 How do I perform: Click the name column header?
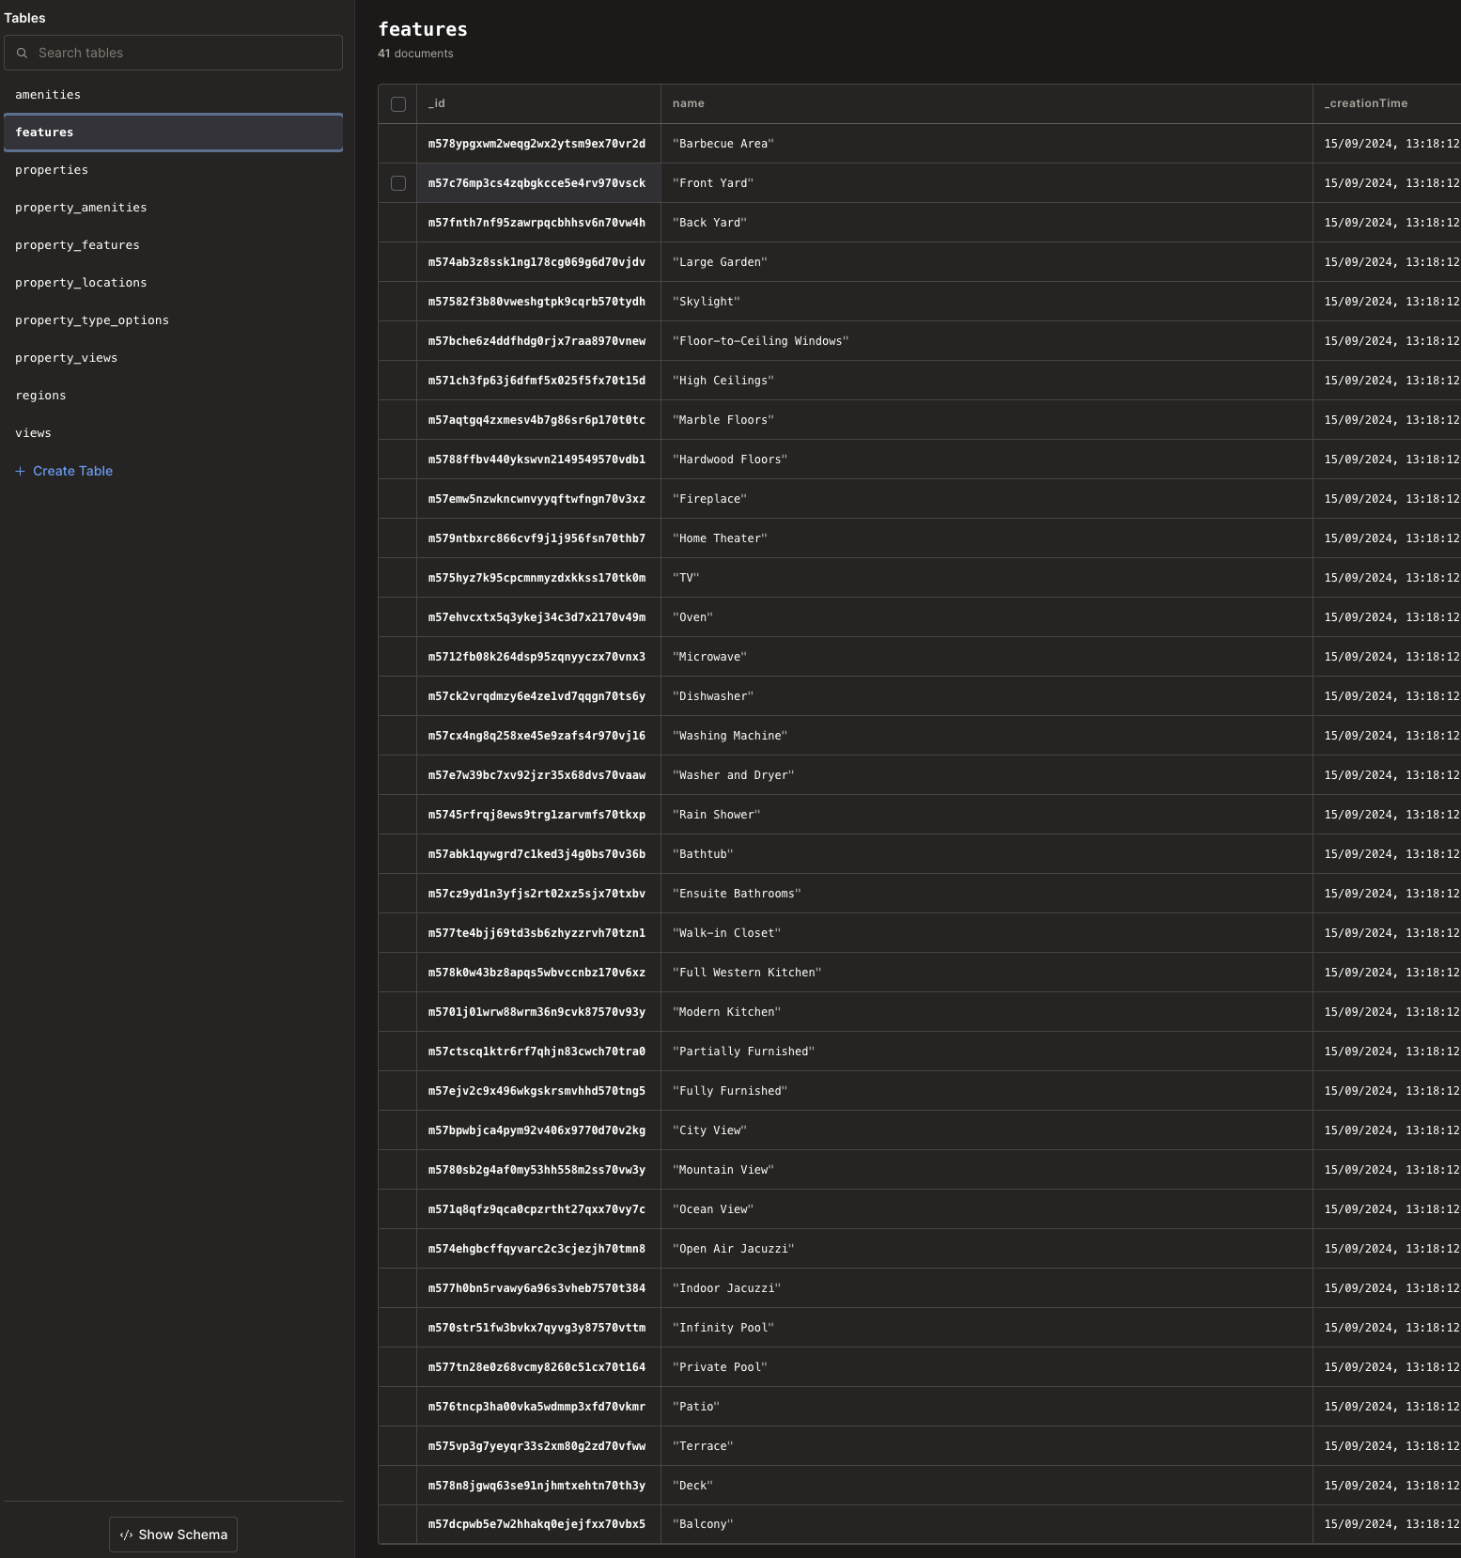click(987, 103)
